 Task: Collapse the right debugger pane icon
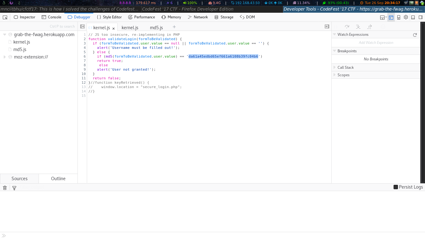327,27
